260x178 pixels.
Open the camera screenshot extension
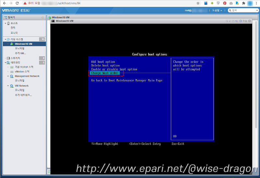tap(231, 3)
